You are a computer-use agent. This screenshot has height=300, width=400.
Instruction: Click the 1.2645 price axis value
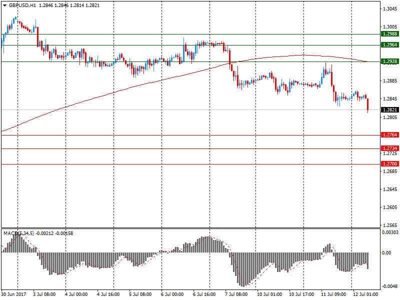[390, 189]
